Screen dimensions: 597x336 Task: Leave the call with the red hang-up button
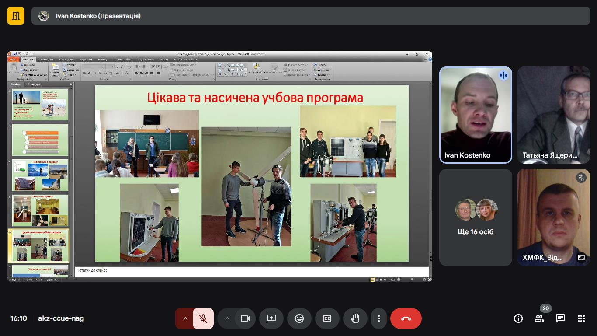(x=406, y=318)
